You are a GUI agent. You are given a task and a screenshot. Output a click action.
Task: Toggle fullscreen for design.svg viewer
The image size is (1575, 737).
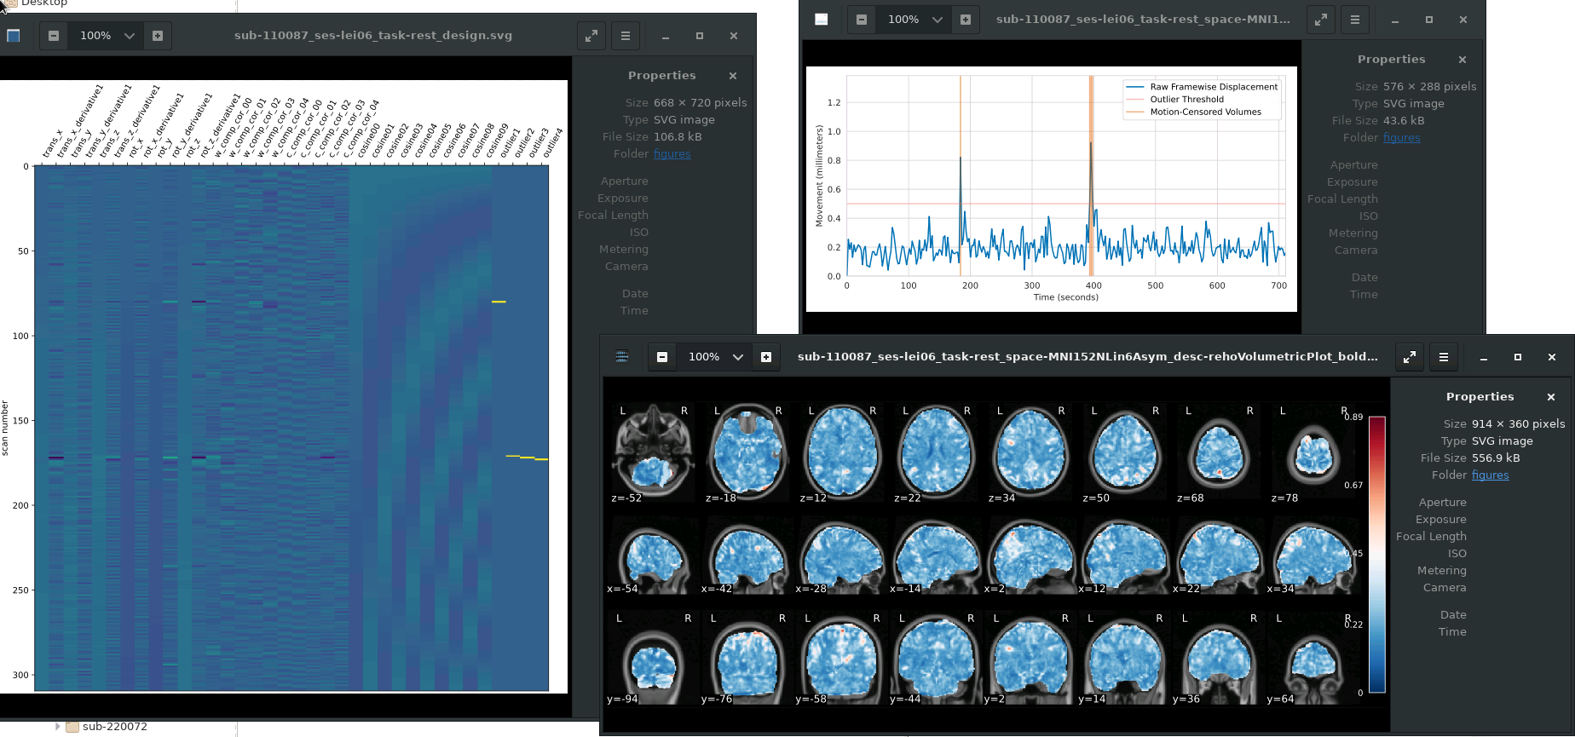click(x=591, y=36)
